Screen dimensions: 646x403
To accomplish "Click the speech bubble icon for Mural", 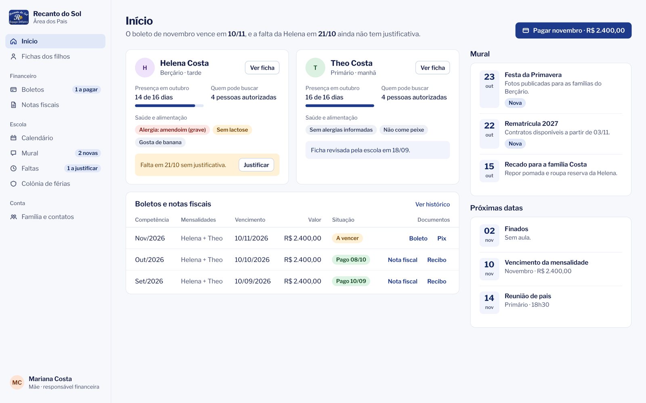I will pos(13,153).
